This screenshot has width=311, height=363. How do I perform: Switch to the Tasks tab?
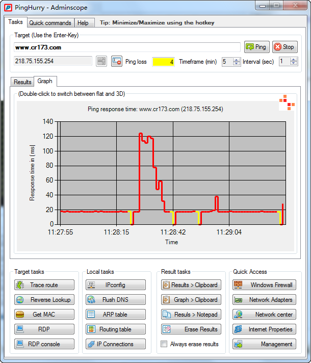(15, 22)
